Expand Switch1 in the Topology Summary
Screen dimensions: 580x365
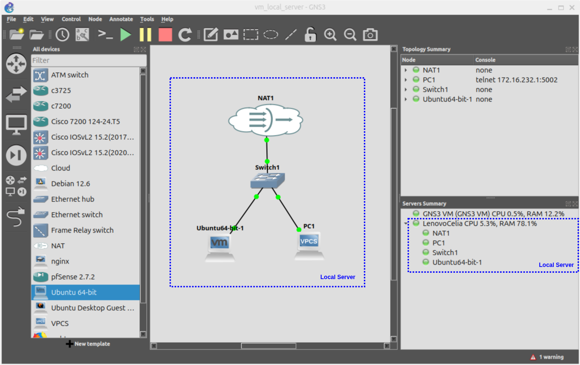(x=406, y=89)
